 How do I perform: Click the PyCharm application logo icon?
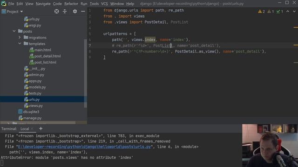pyautogui.click(x=4, y=3)
